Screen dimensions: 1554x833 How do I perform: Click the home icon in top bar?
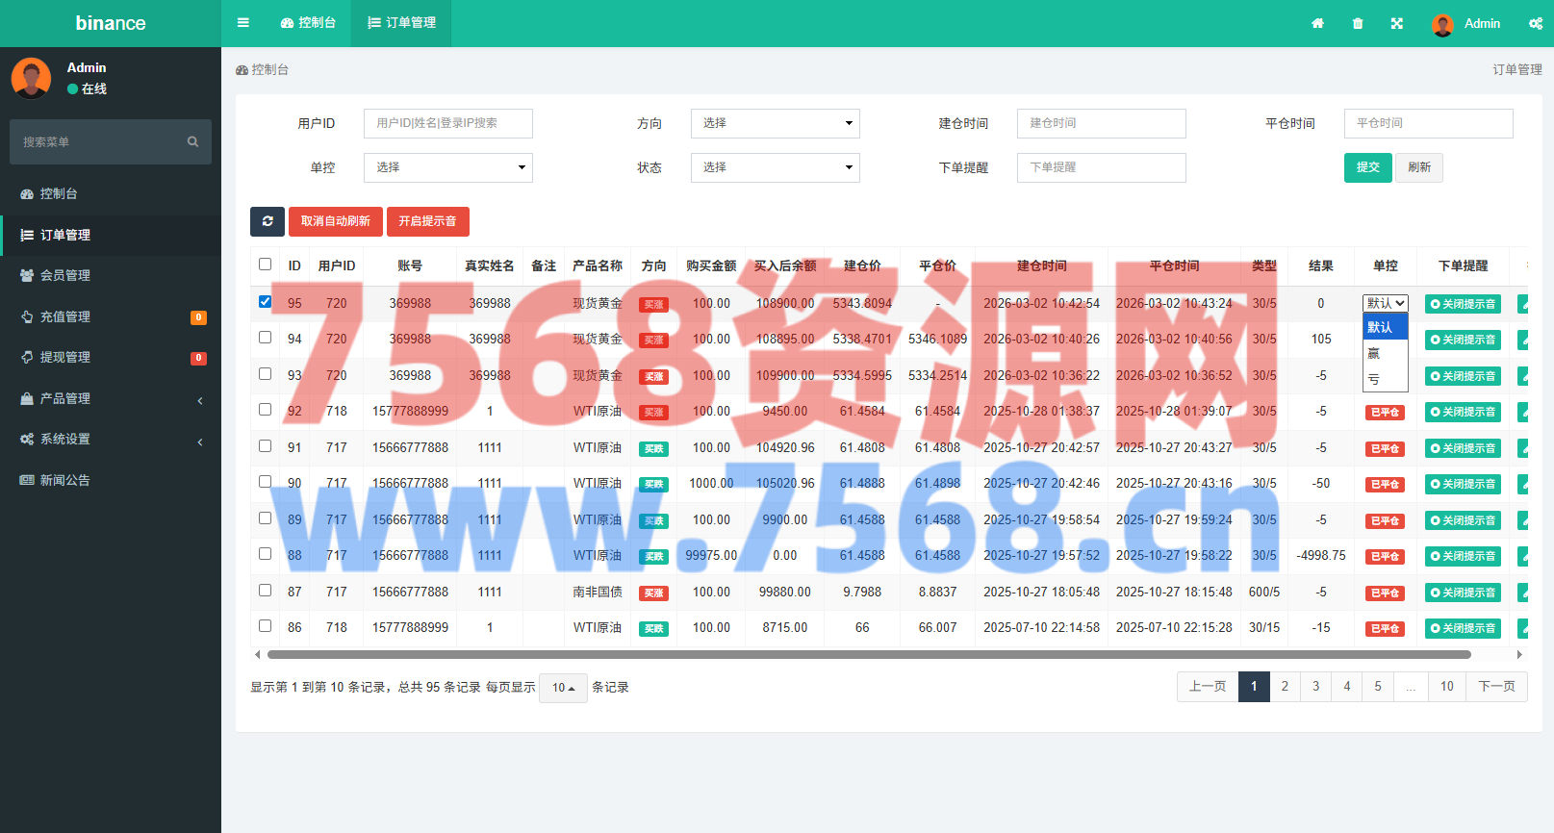pyautogui.click(x=1317, y=23)
